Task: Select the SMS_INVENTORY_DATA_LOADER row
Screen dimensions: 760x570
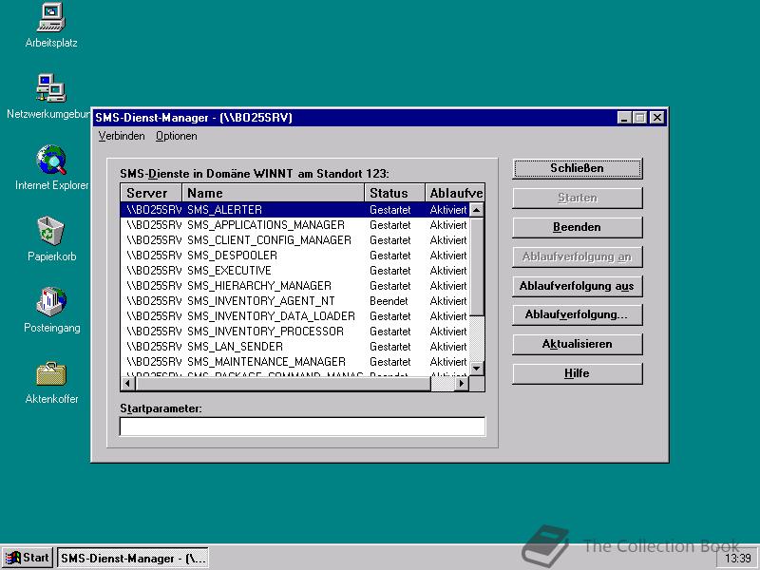Action: click(294, 316)
